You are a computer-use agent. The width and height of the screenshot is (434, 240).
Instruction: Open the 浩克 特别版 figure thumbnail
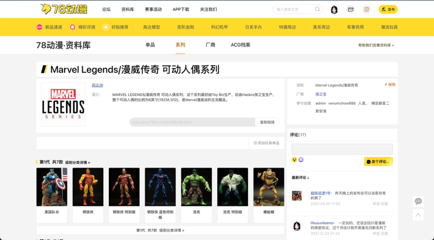(233, 187)
